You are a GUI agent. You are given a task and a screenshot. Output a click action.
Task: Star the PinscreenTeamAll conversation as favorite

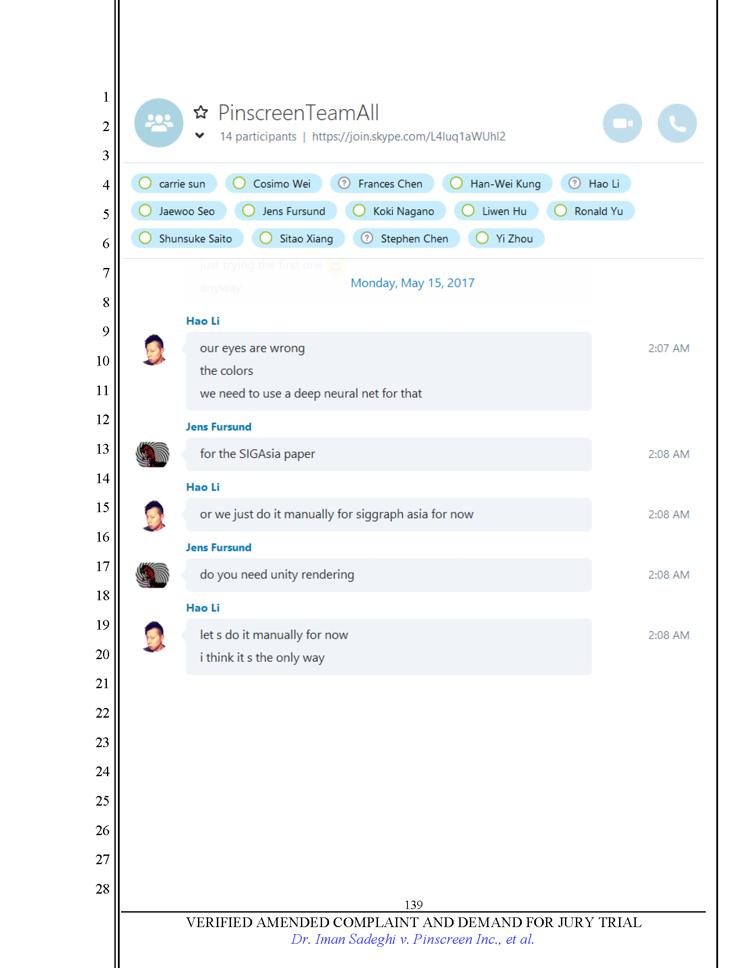point(201,112)
